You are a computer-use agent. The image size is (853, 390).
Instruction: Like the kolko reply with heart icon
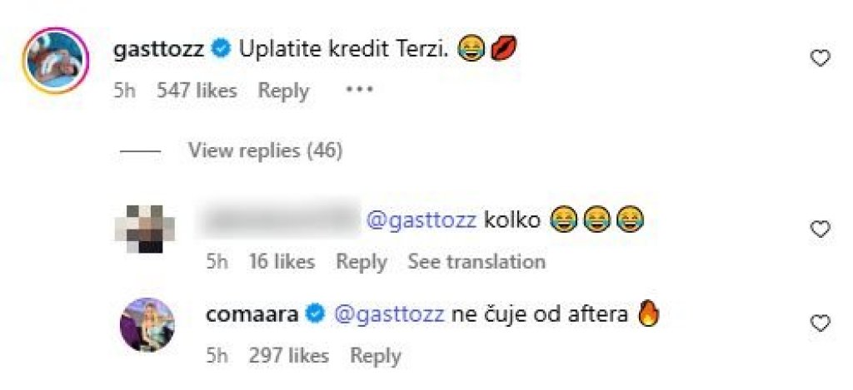click(x=821, y=229)
